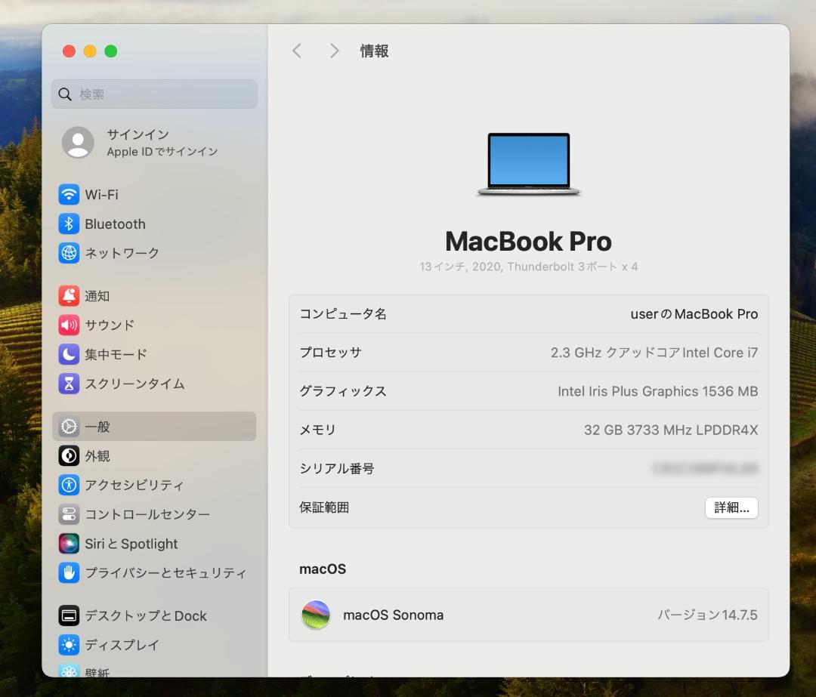Select スクリーンタイム in the sidebar
This screenshot has height=697, width=816.
coord(154,384)
